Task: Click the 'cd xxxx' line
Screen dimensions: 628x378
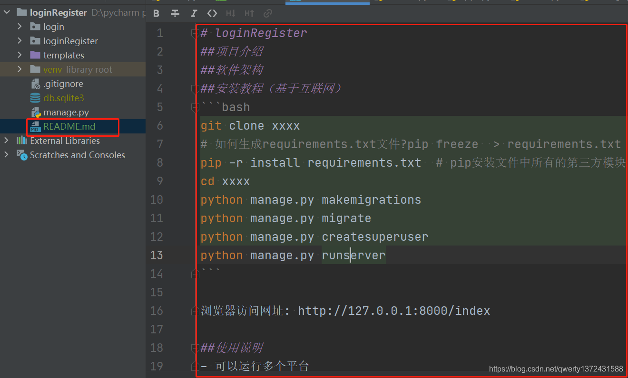Action: pos(225,181)
